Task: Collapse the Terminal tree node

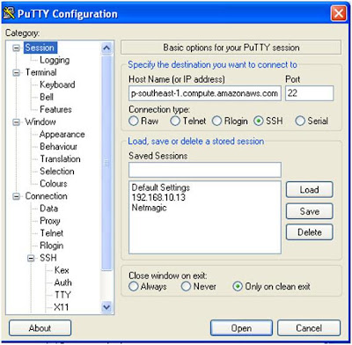Action: (x=17, y=73)
